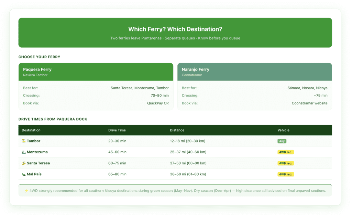Click the 'QuickPay CR' booking value
Viewport: 352px width, 215px height.
[x=158, y=103]
